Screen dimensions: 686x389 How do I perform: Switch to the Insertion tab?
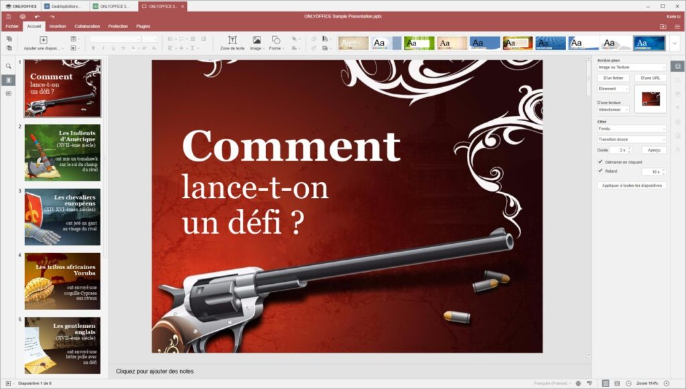(x=58, y=27)
